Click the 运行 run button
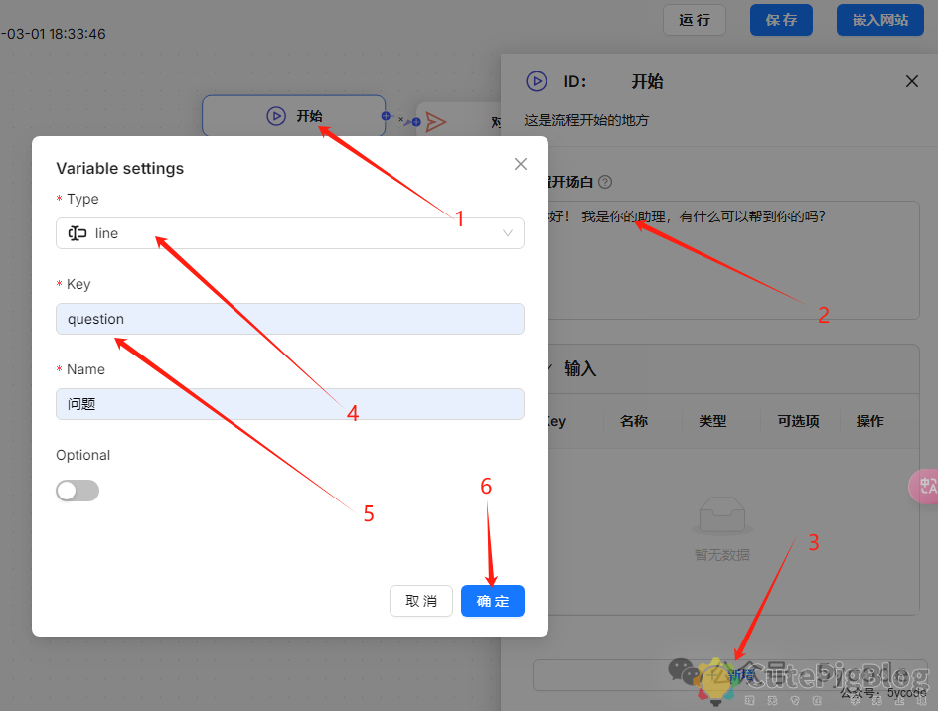 pos(695,20)
